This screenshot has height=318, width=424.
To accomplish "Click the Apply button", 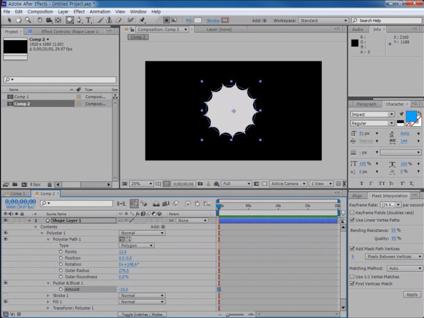I will (411, 295).
